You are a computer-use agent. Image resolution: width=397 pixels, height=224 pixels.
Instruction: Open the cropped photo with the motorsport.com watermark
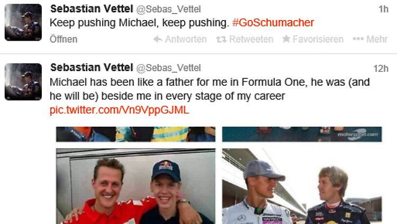(x=302, y=134)
